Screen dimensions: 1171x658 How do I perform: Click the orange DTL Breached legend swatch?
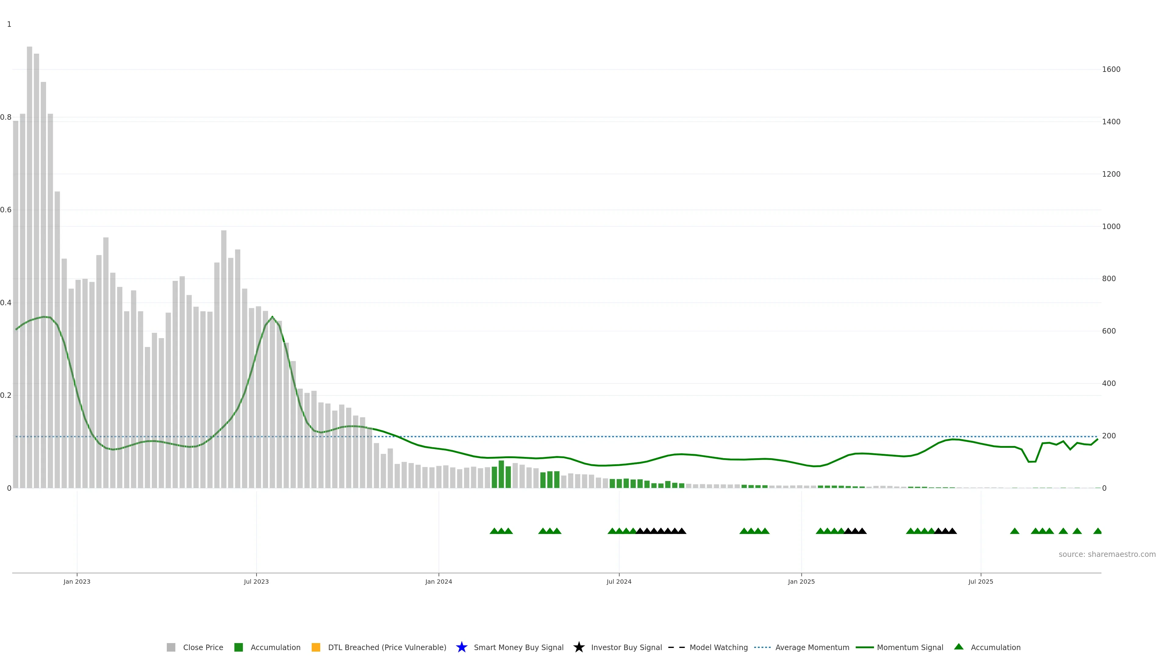click(316, 648)
